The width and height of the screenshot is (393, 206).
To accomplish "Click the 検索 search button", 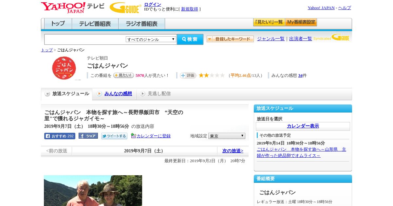I will (x=190, y=39).
